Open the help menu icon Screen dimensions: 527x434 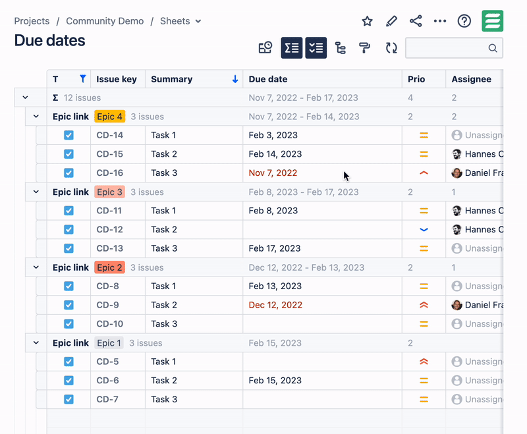coord(464,20)
